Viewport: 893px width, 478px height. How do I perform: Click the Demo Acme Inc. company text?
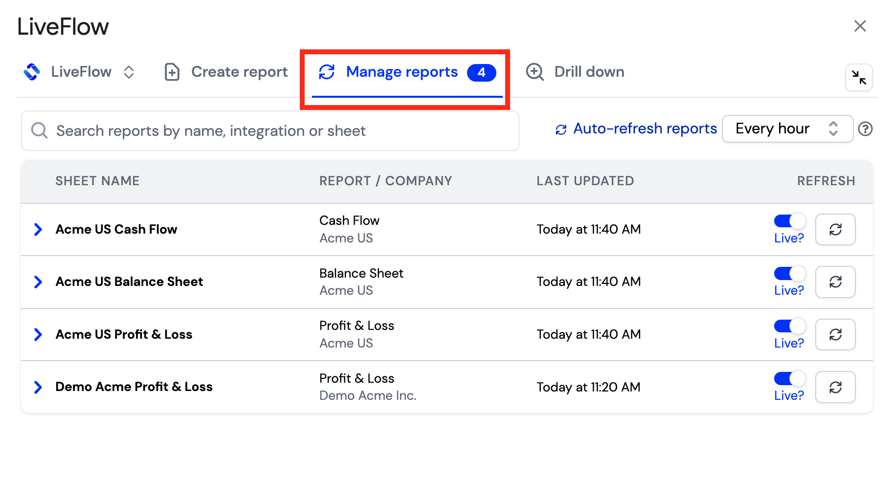coord(368,395)
